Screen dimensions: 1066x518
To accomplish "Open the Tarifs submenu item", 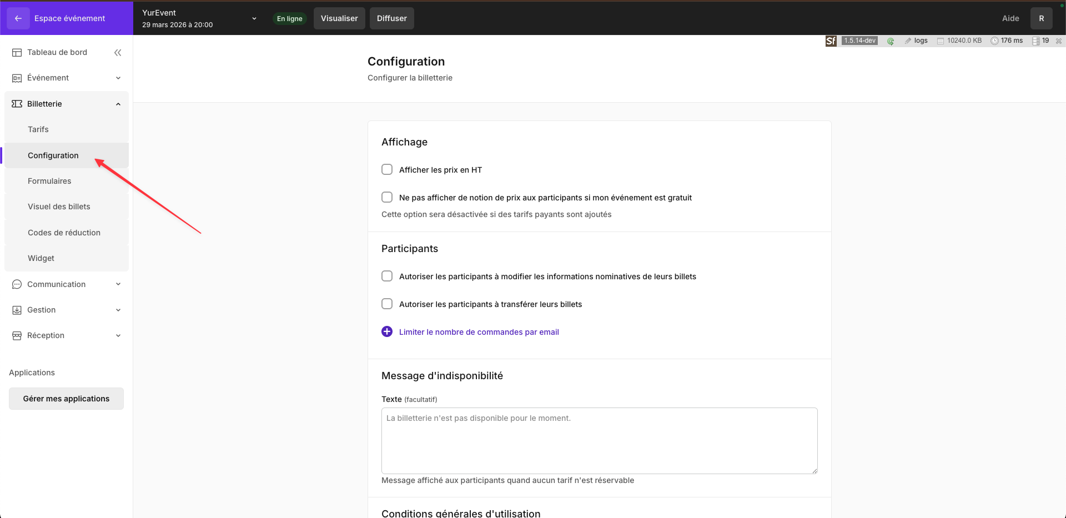I will [38, 130].
